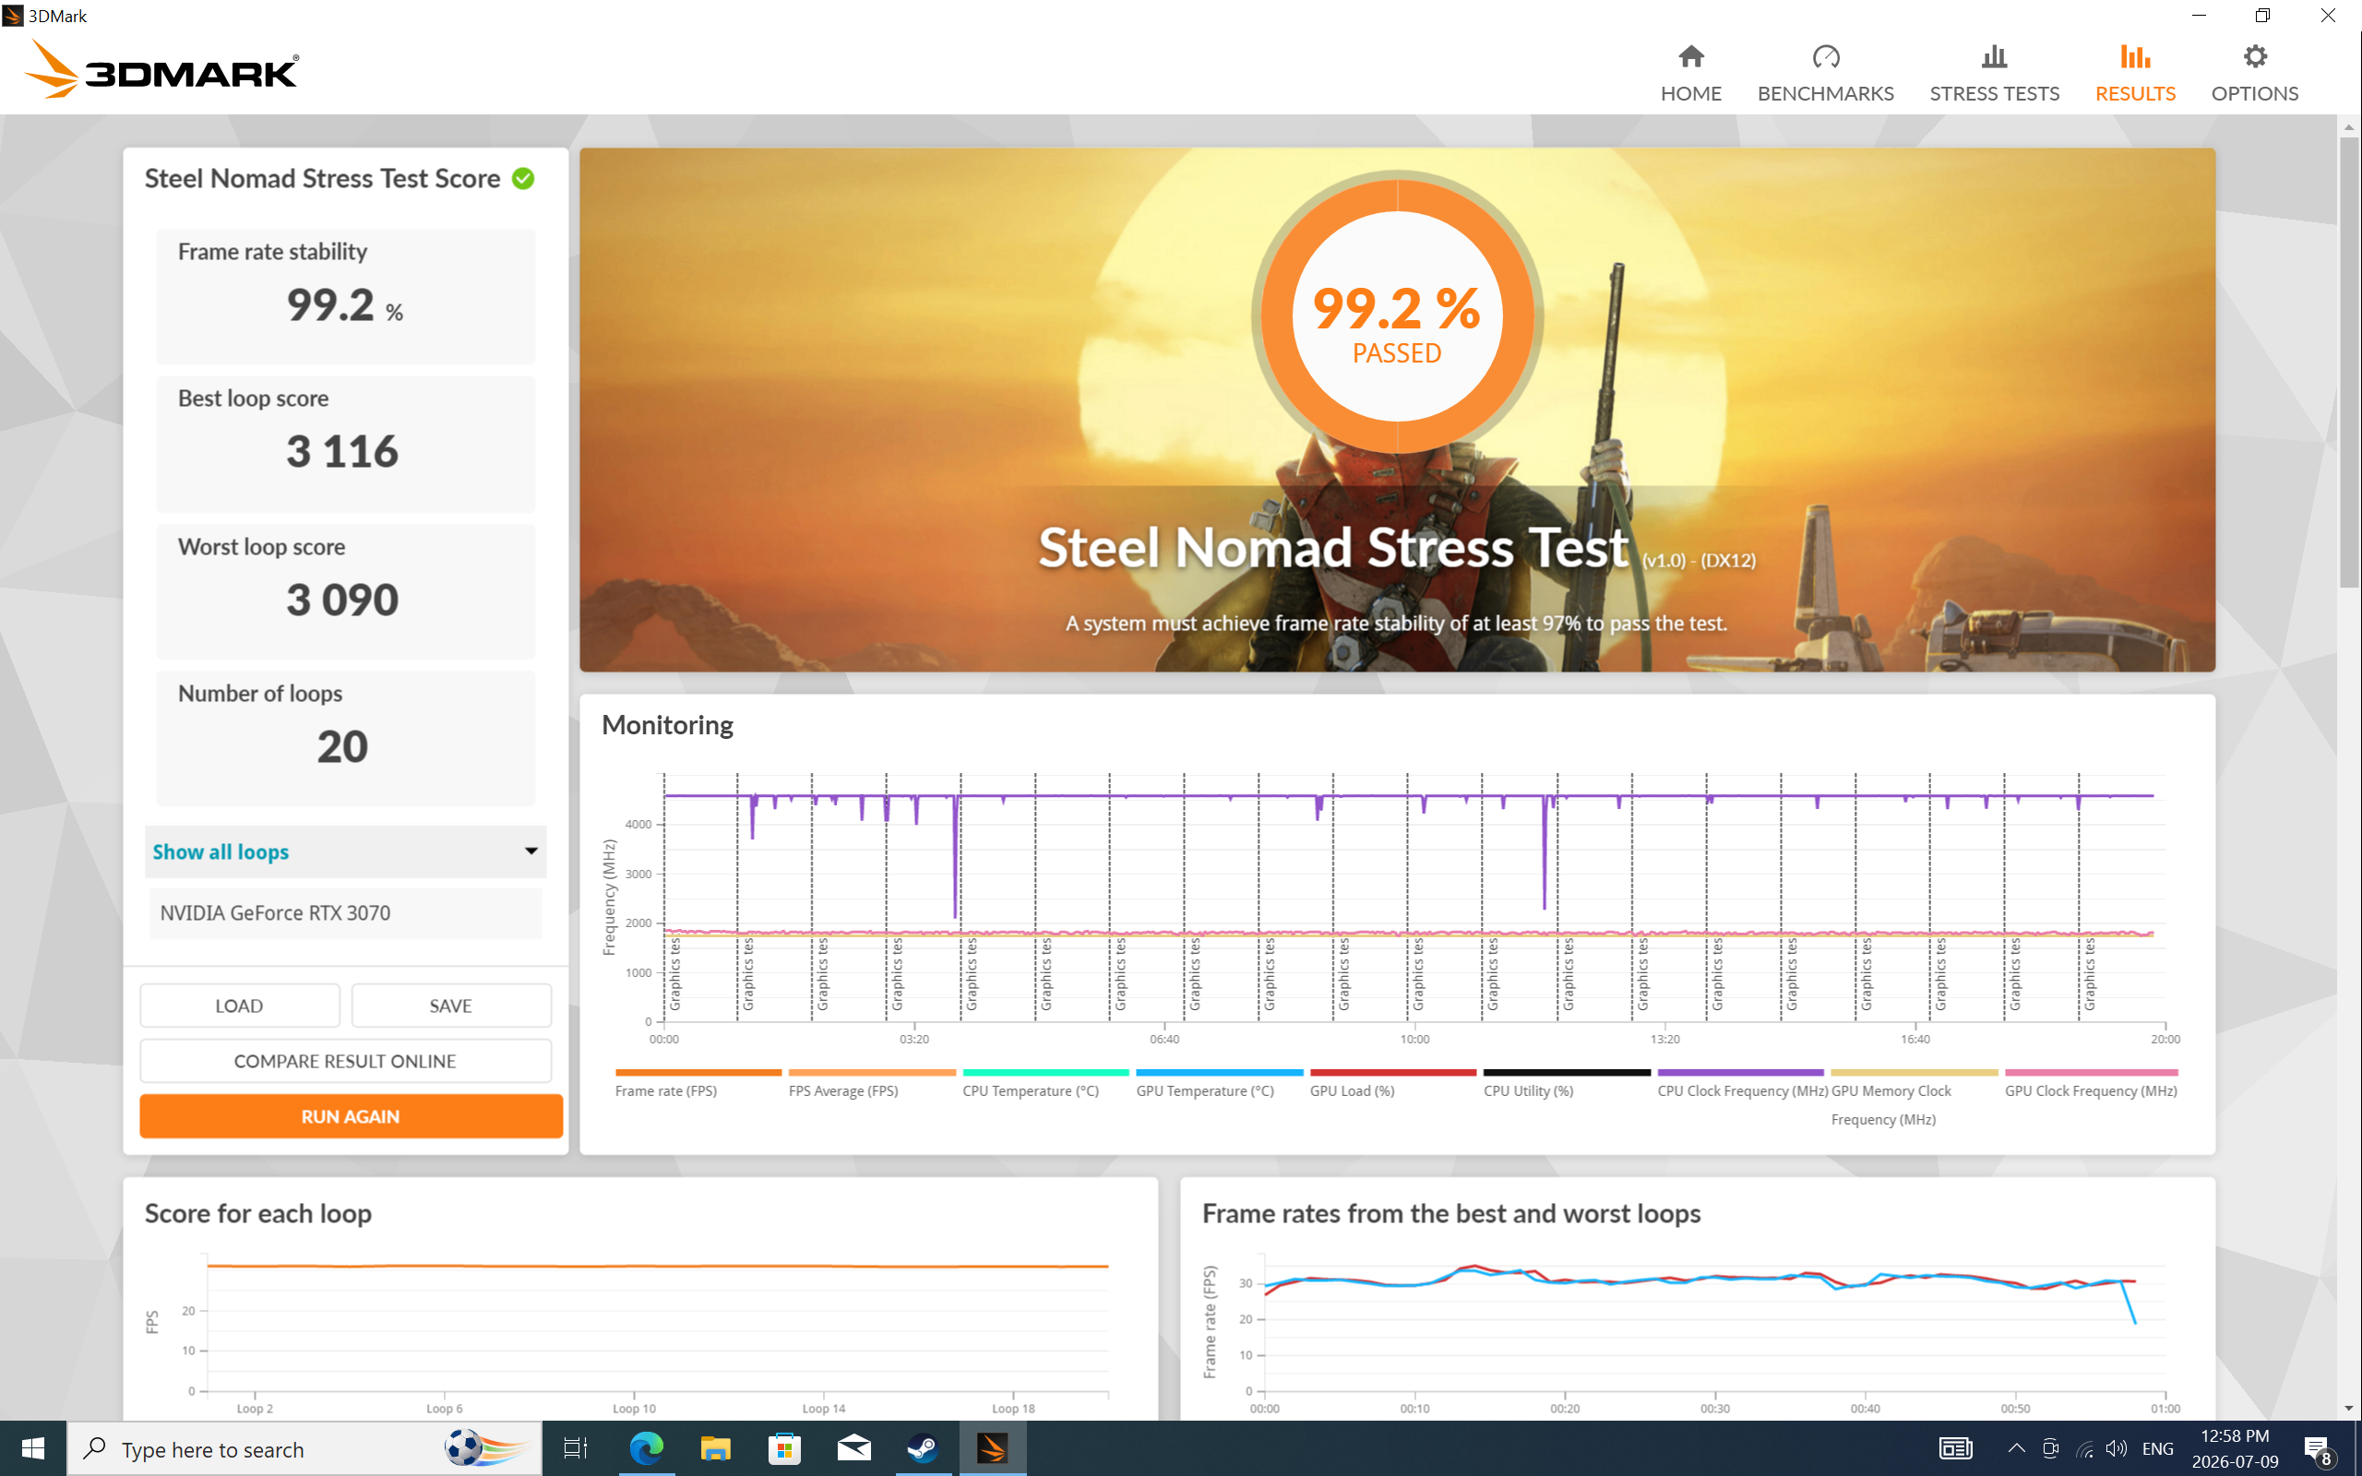Open the clock and date flyout
Image resolution: width=2362 pixels, height=1476 pixels.
click(x=2235, y=1448)
